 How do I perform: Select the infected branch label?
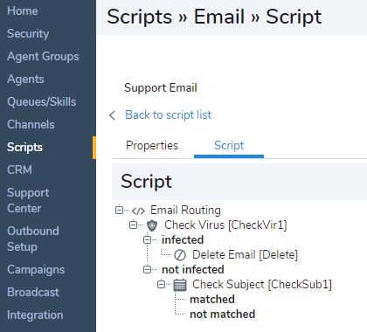point(183,239)
